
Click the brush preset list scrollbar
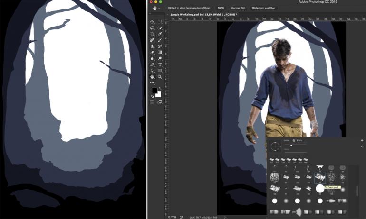point(357,191)
